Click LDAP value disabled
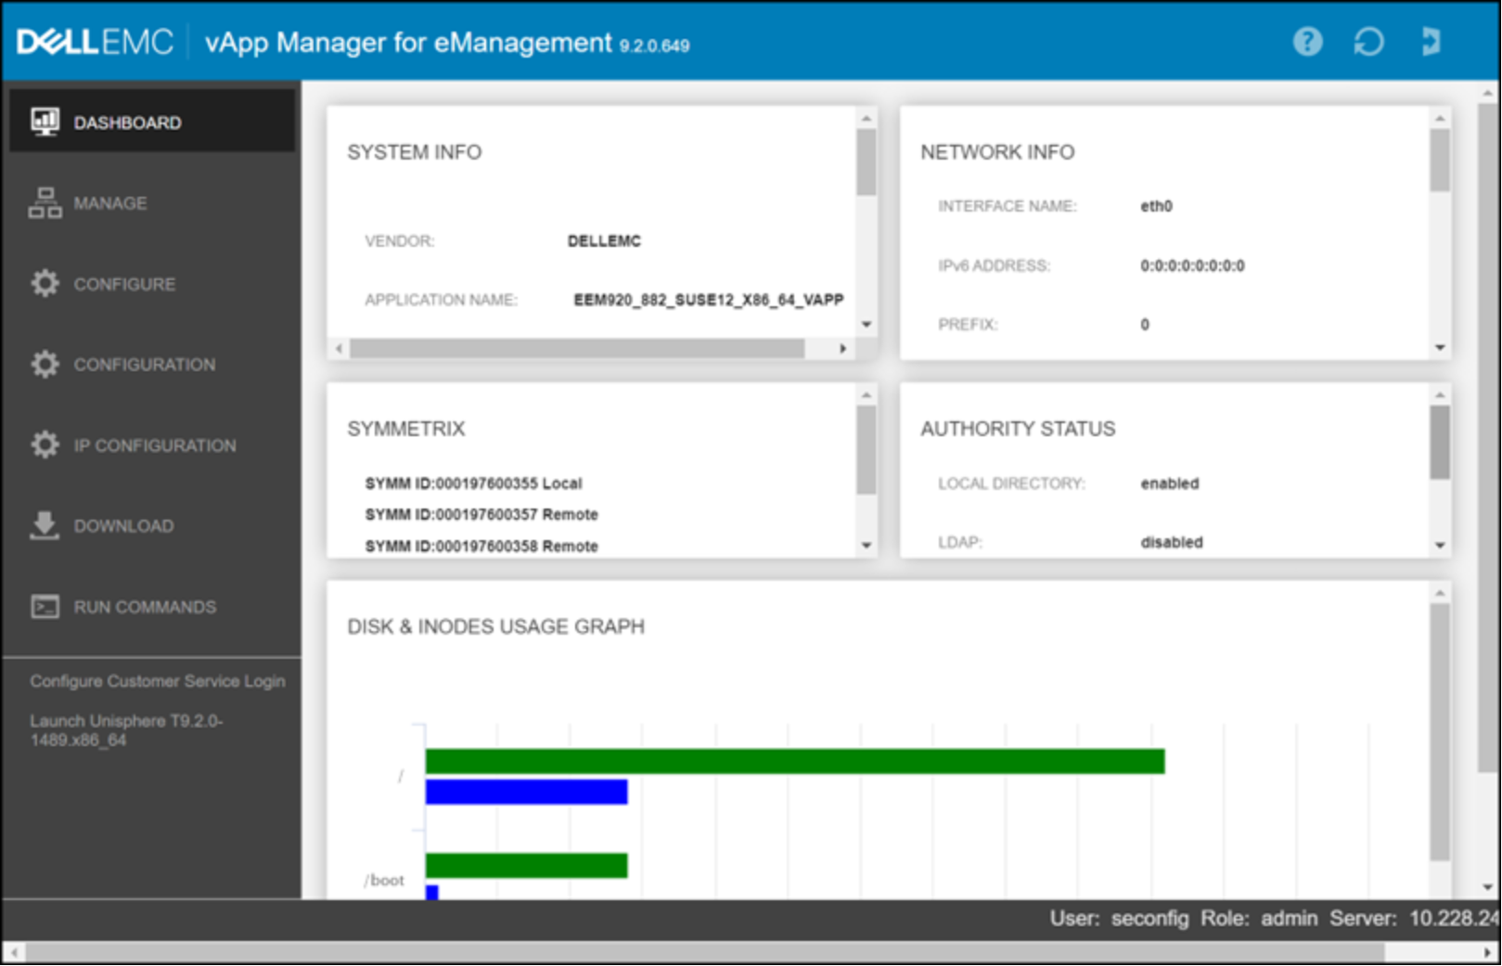The width and height of the screenshot is (1502, 966). click(x=1171, y=542)
